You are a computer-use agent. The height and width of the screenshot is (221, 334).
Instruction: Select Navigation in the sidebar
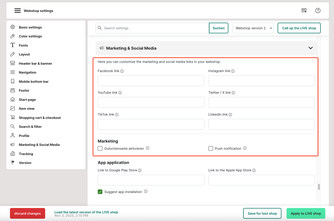[27, 72]
